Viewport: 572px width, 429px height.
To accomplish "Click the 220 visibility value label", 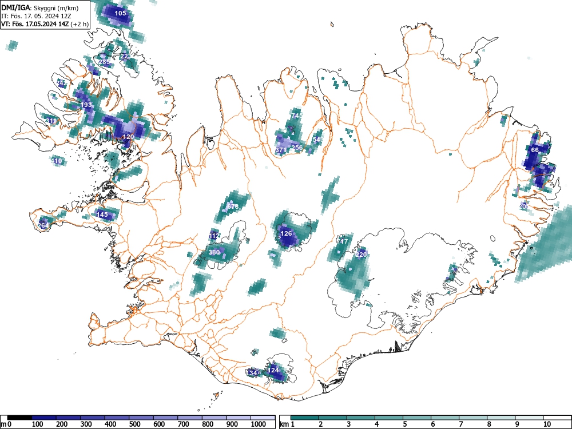I will [361, 255].
